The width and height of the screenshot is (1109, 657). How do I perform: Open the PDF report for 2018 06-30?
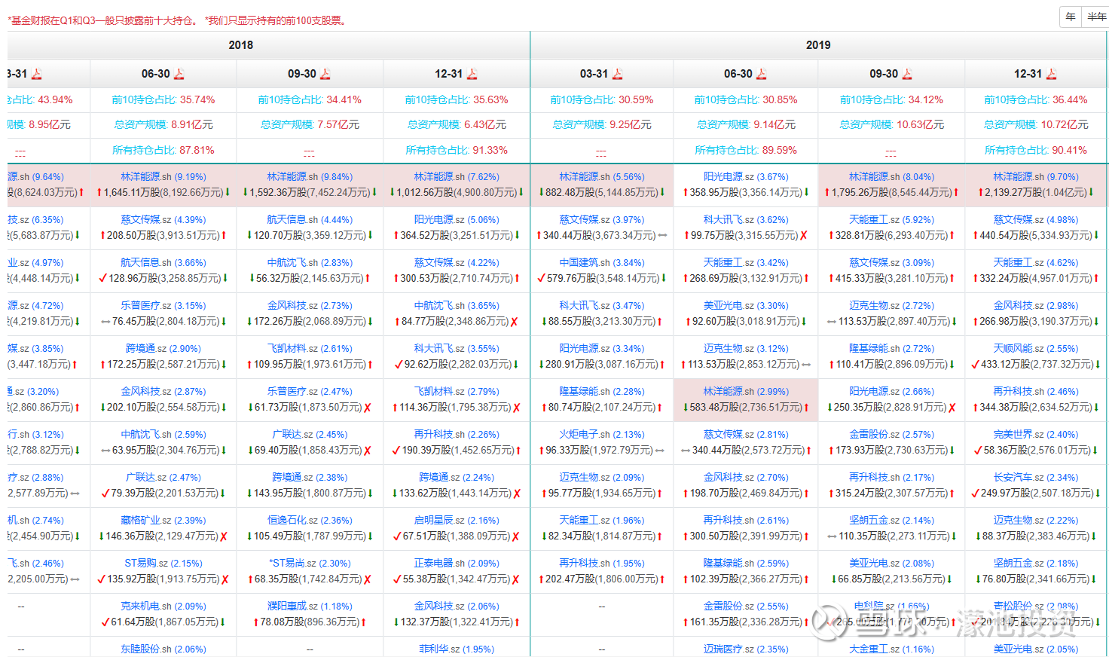click(179, 74)
